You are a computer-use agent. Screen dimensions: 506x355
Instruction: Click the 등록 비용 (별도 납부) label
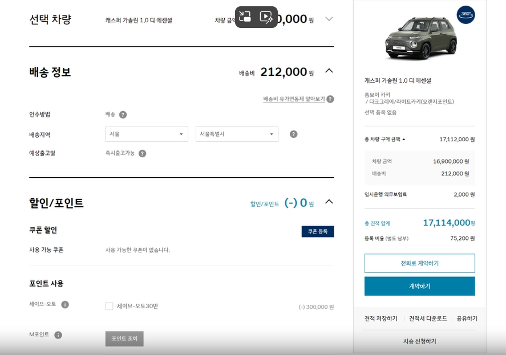tap(386, 239)
